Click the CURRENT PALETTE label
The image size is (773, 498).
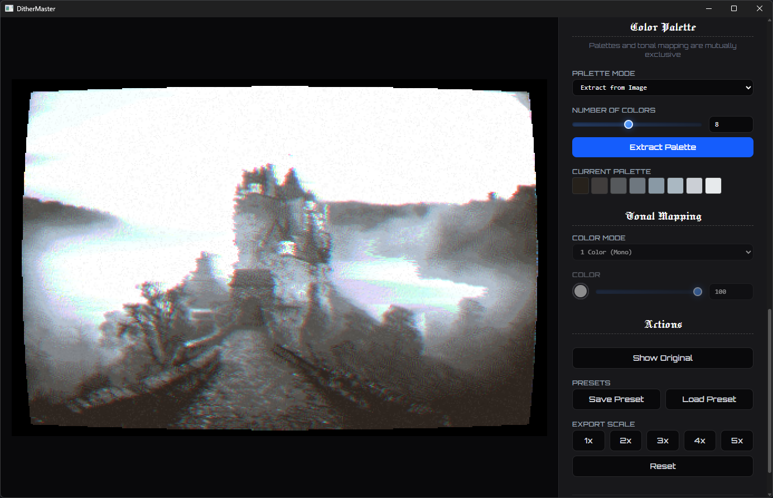[611, 171]
